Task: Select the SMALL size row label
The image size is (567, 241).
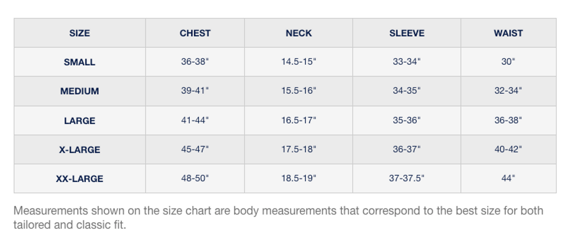Action: tap(79, 62)
